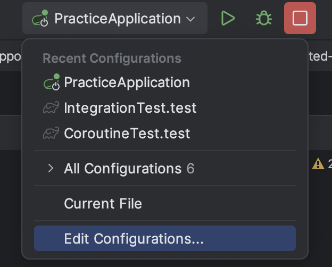Collapse the PracticeApplication run configuration dropdown

click(115, 19)
